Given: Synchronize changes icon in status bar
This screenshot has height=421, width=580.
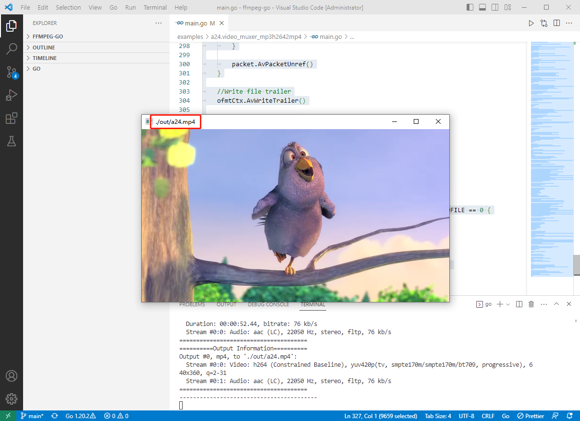Looking at the screenshot, I should pos(55,416).
